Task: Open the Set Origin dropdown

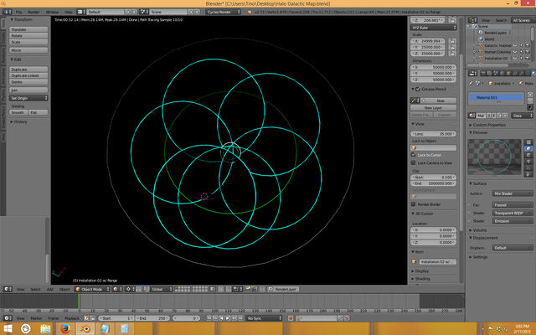Action: point(28,98)
